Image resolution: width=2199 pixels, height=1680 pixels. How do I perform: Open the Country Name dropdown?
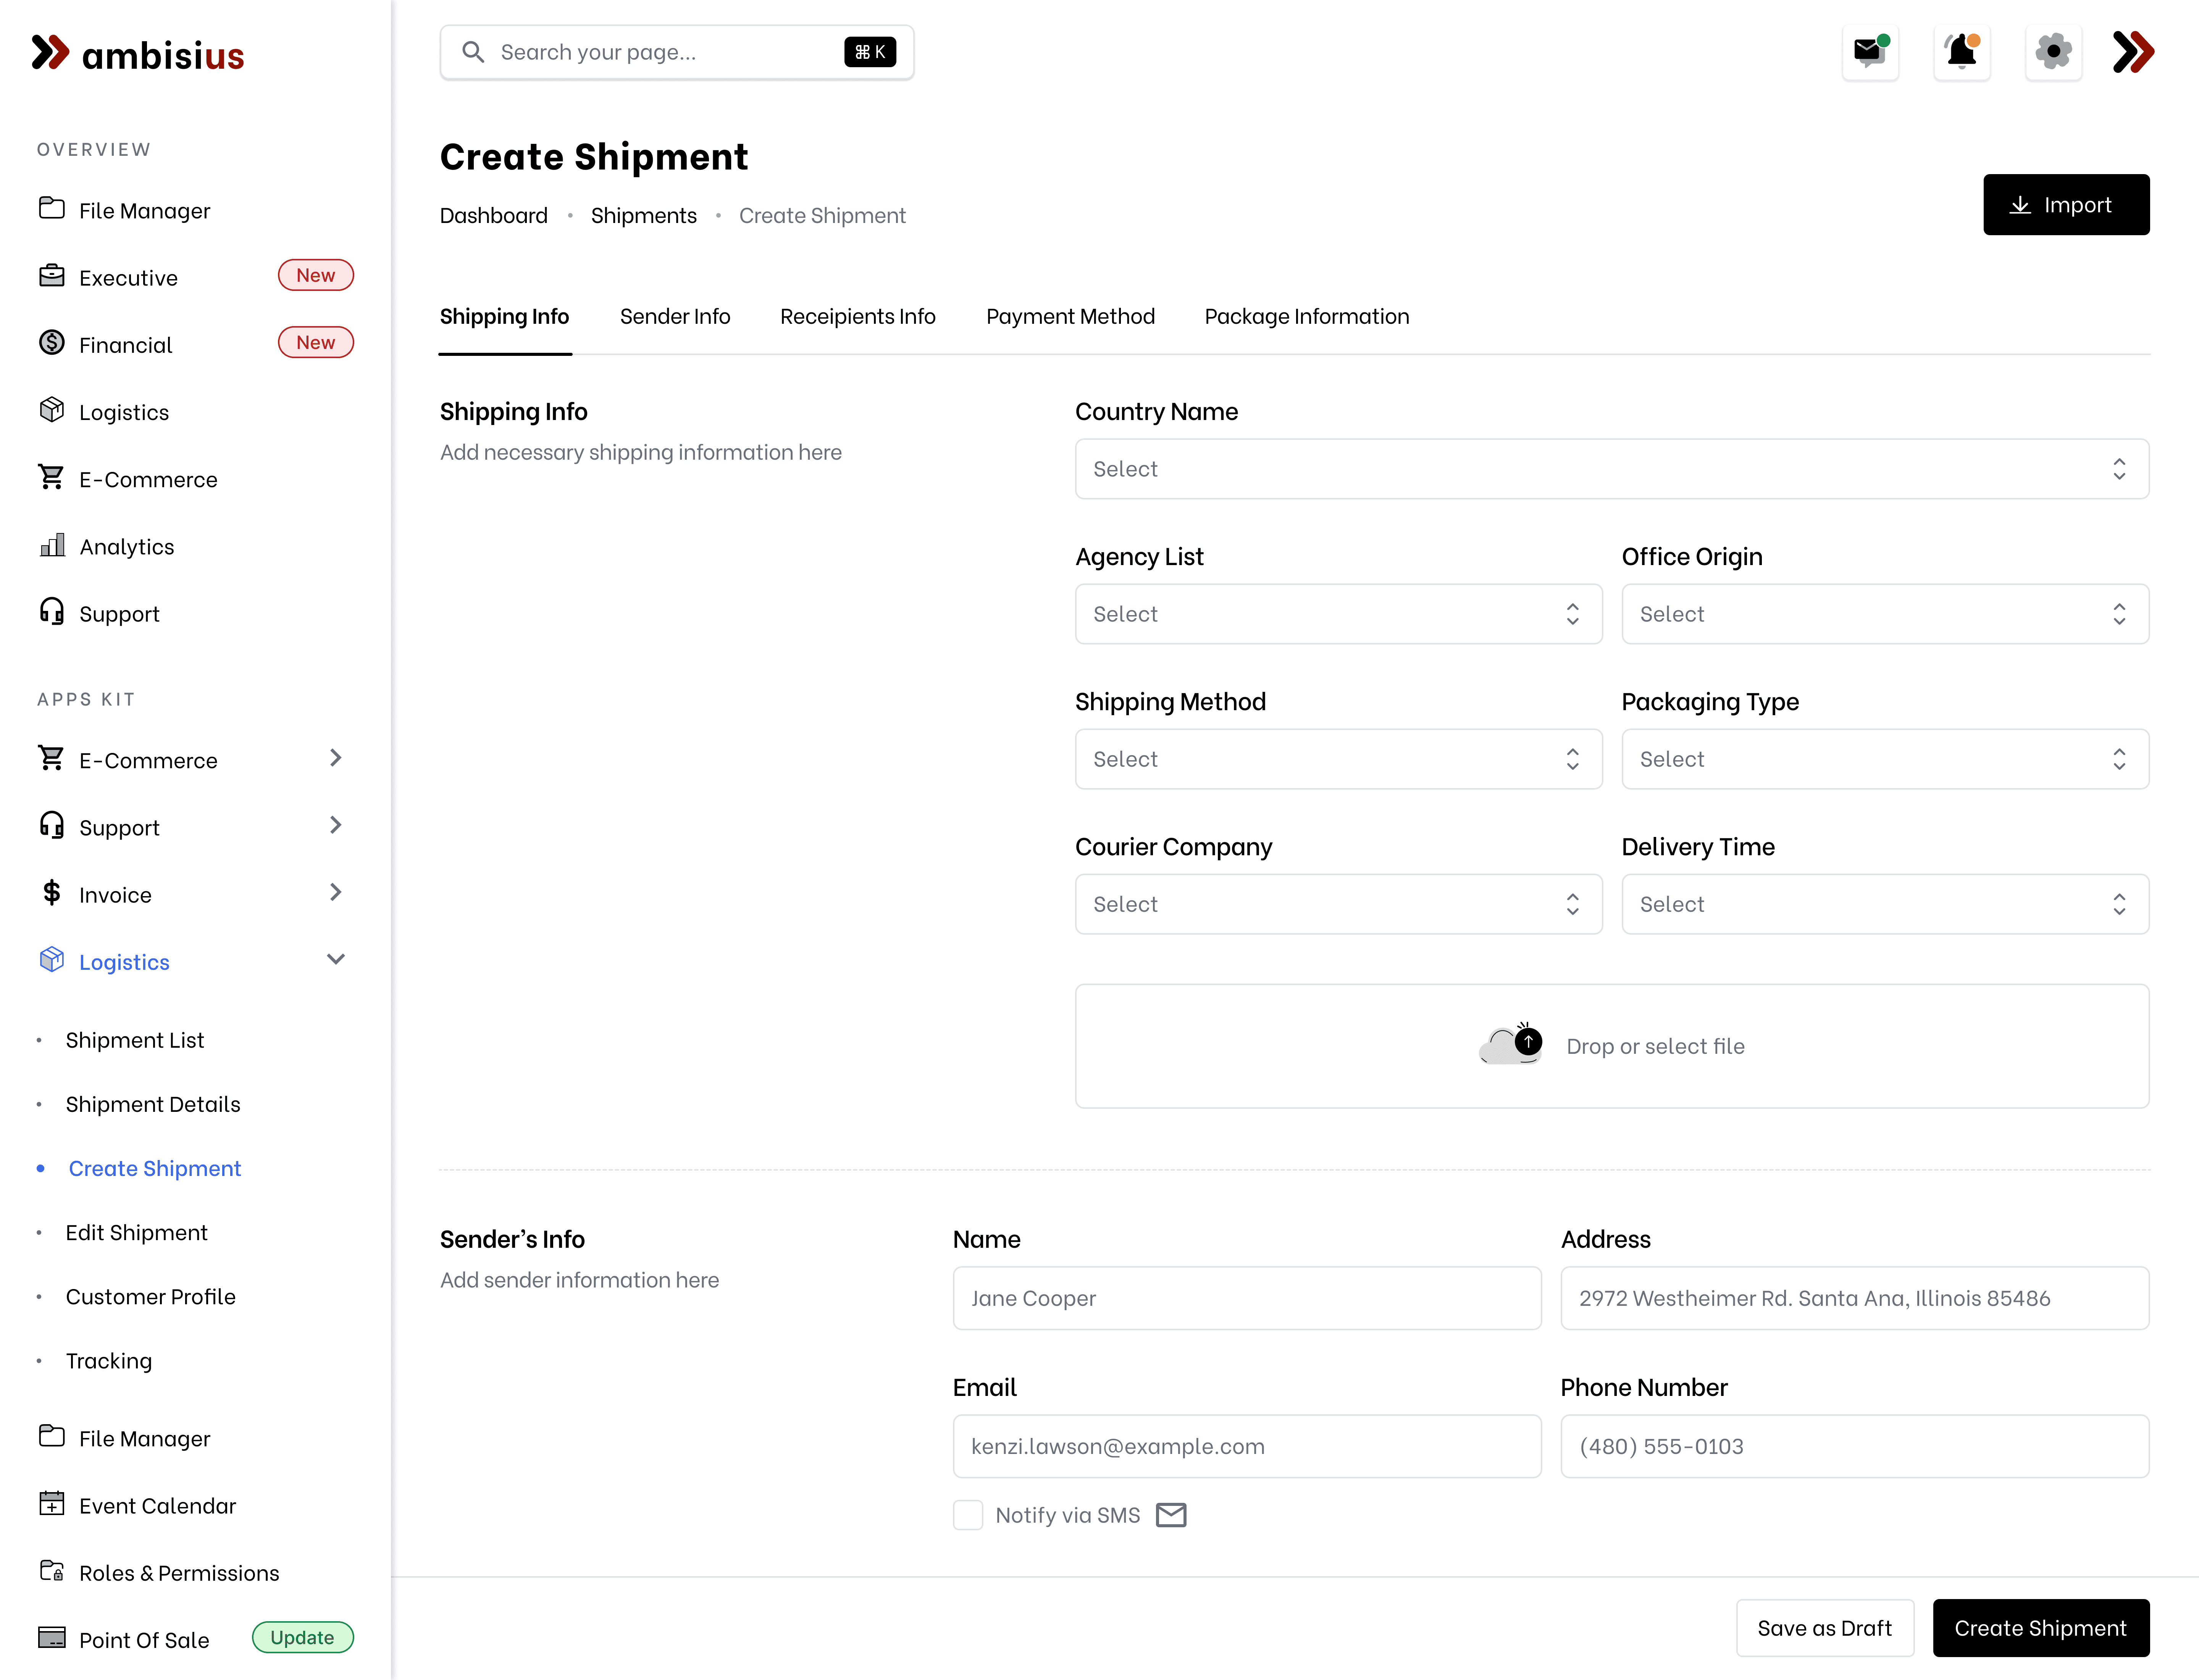tap(1611, 469)
